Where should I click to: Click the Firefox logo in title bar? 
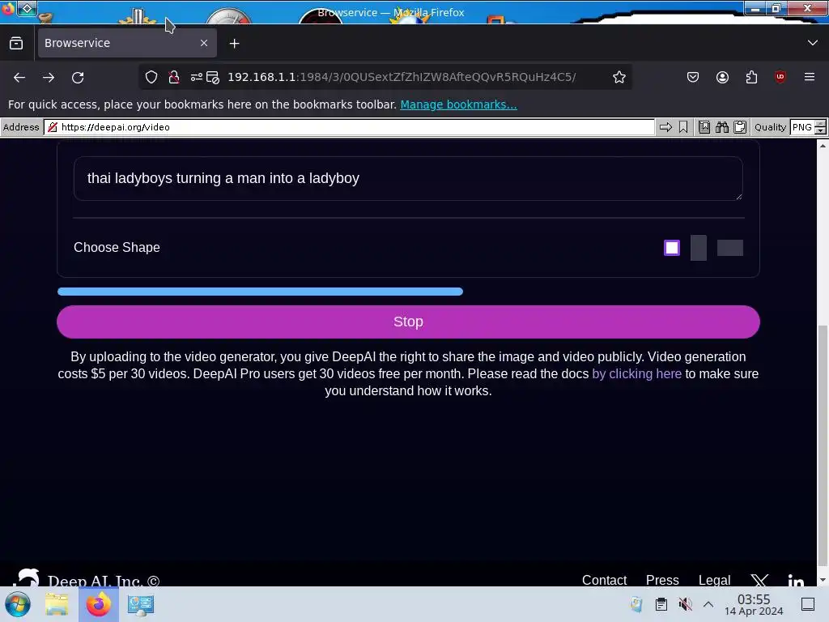[8, 9]
